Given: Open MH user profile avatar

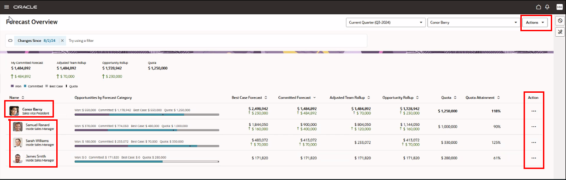Looking at the screenshot, I should point(560,7).
